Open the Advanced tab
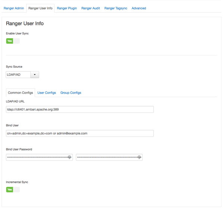 139,8
